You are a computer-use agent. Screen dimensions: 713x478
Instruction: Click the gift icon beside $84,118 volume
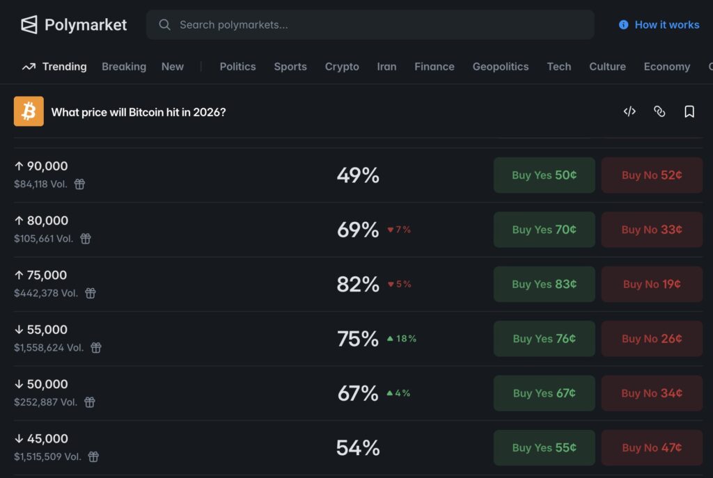click(x=79, y=184)
